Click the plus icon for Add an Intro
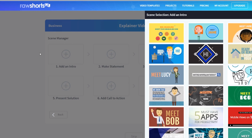The image size is (252, 138). click(x=66, y=54)
